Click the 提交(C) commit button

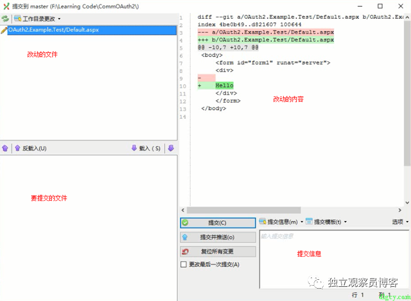[217, 223]
